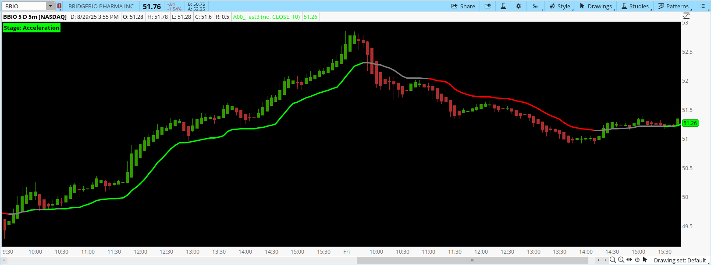This screenshot has height=265, width=711.
Task: Open chart settings gear
Action: 519,6
